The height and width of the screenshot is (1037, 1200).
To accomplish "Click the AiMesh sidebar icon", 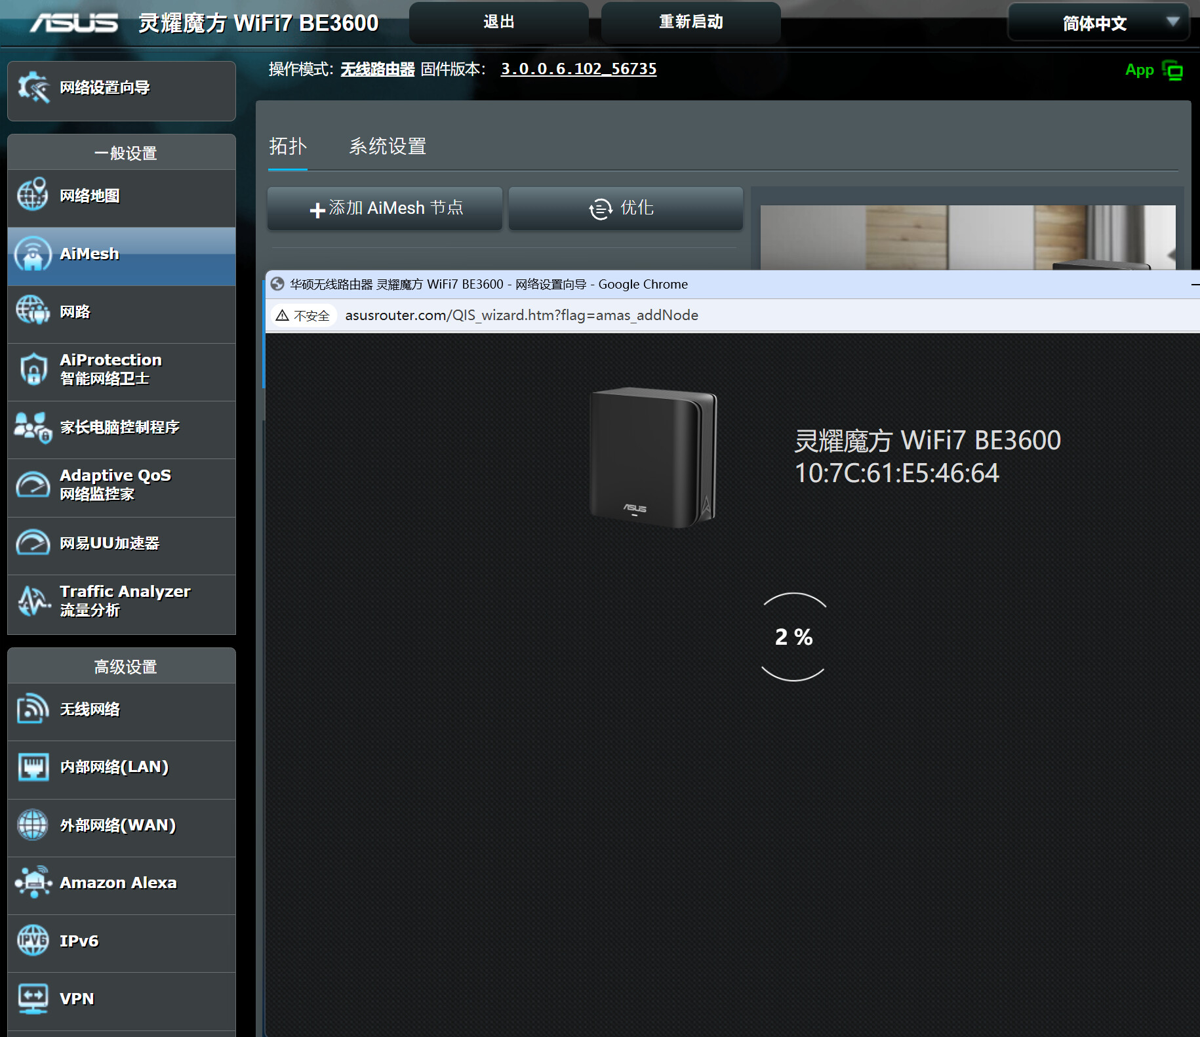I will pyautogui.click(x=33, y=254).
